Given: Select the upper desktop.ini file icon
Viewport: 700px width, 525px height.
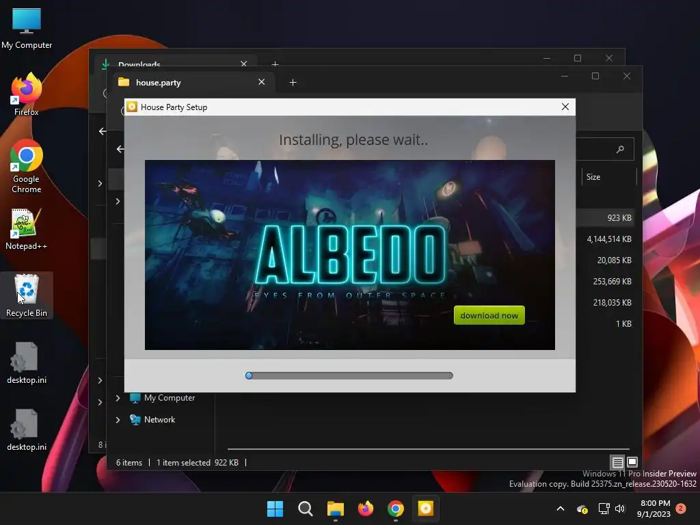Looking at the screenshot, I should tap(27, 363).
